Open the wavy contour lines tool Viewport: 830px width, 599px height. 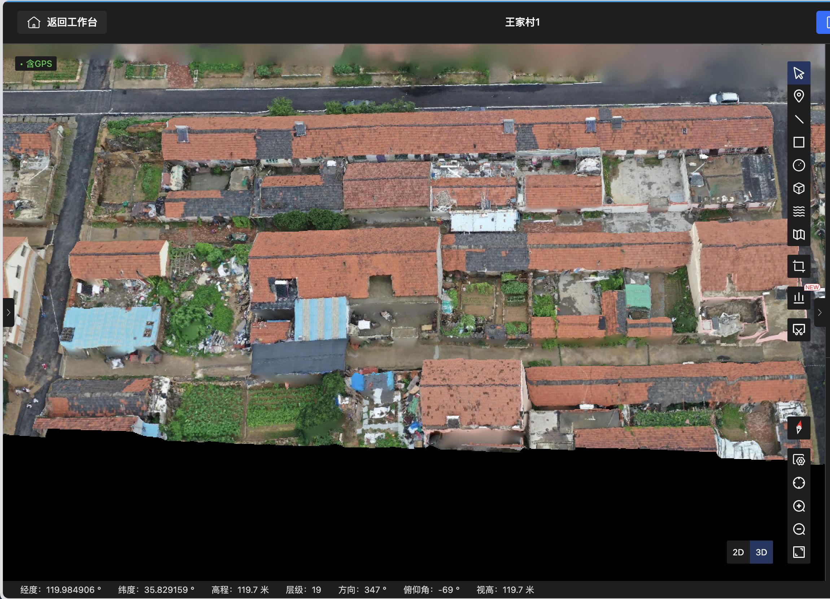tap(799, 211)
